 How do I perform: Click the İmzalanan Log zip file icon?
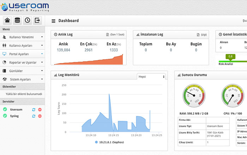[x=198, y=35]
